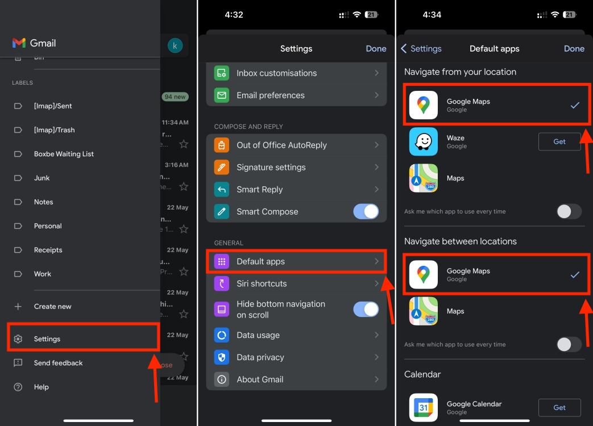Screen dimensions: 593x426
Task: Disable Hide bottom navigation on scroll
Action: (x=366, y=309)
